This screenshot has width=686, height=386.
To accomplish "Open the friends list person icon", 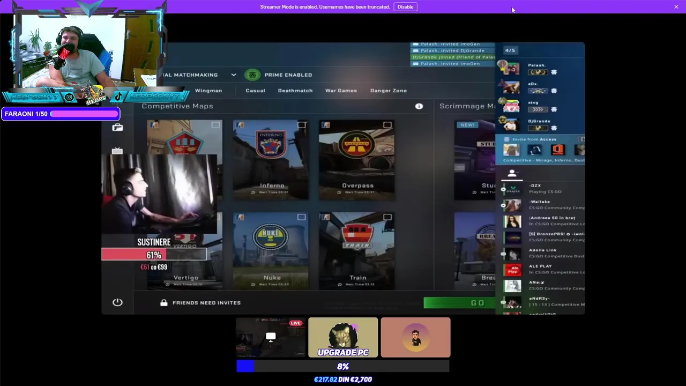I will [x=512, y=173].
